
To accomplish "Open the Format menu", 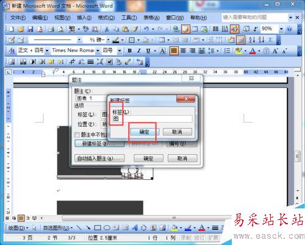I will [x=106, y=18].
